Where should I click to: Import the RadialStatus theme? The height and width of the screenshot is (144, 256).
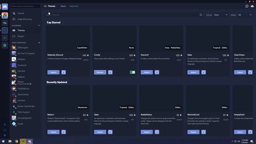point(147,132)
